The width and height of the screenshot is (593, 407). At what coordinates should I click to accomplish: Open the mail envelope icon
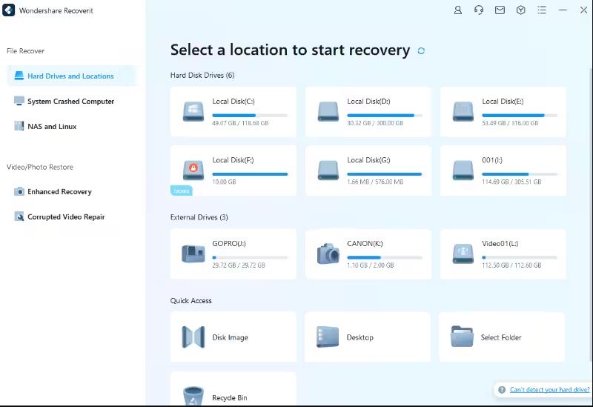[500, 10]
